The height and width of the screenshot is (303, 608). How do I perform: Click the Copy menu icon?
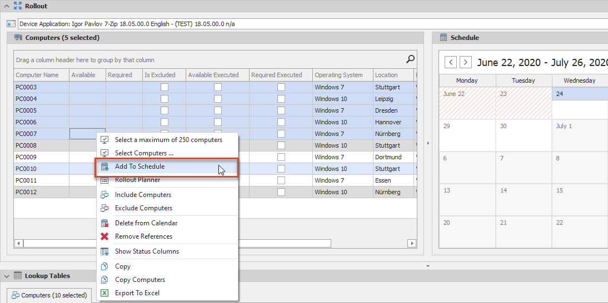point(104,266)
